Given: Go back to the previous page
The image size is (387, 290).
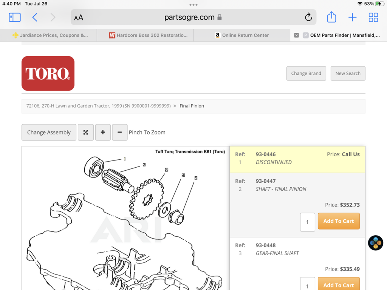Looking at the screenshot, I should pyautogui.click(x=35, y=17).
